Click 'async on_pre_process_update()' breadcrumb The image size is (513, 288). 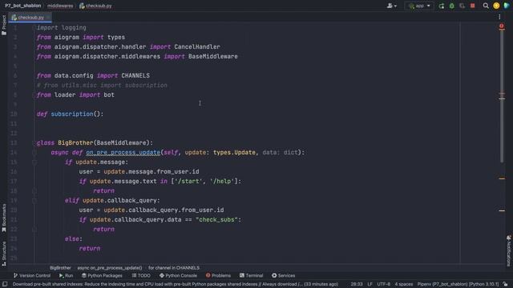pyautogui.click(x=110, y=268)
